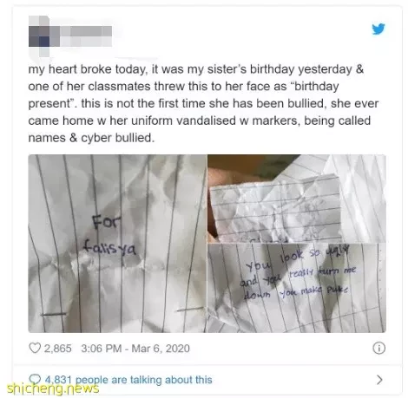
Task: Open the 'You look so ugly' note photo
Action: (x=297, y=288)
